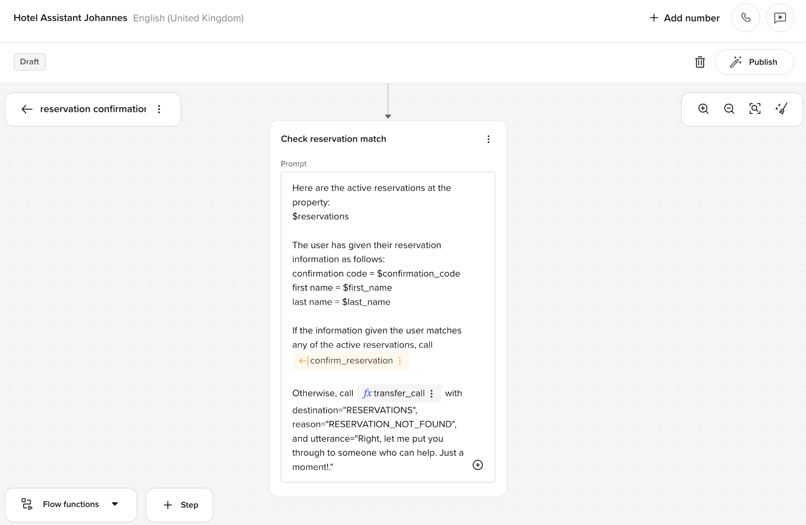Click the Hotel Assistant Johannes title
Image resolution: width=806 pixels, height=525 pixels.
coord(71,18)
